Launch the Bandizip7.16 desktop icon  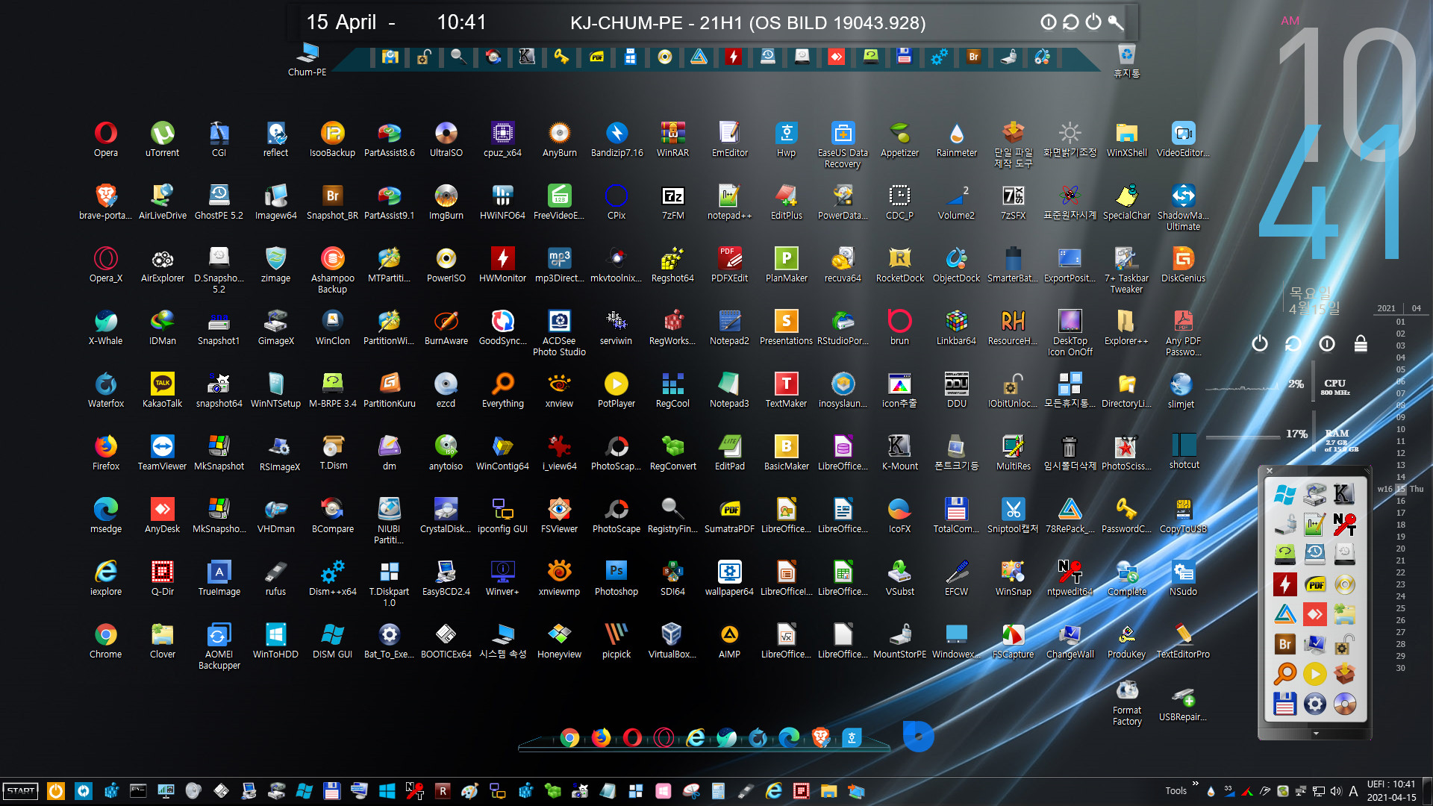[616, 140]
